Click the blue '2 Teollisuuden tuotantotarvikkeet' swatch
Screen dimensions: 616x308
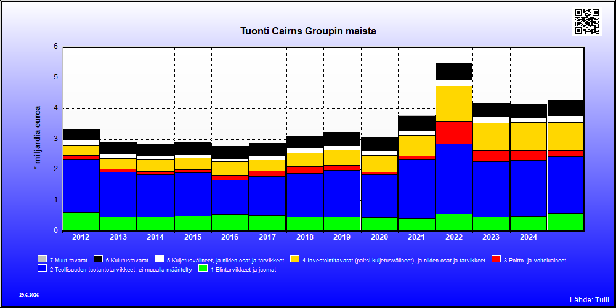click(42, 269)
